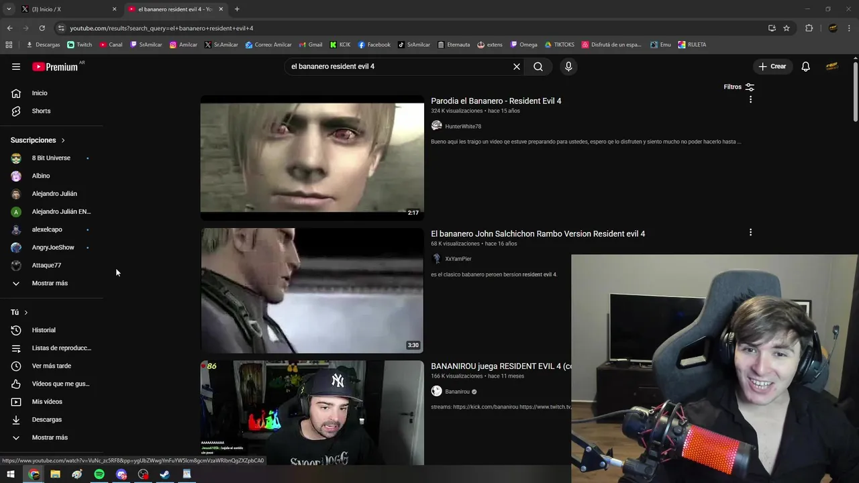Start voice search with microphone icon

tap(568, 66)
